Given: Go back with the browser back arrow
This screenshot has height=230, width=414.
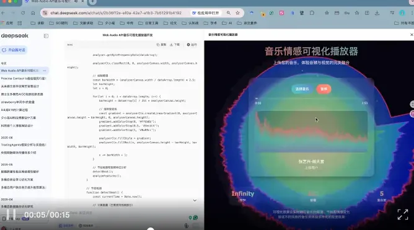Looking at the screenshot, I should point(3,13).
